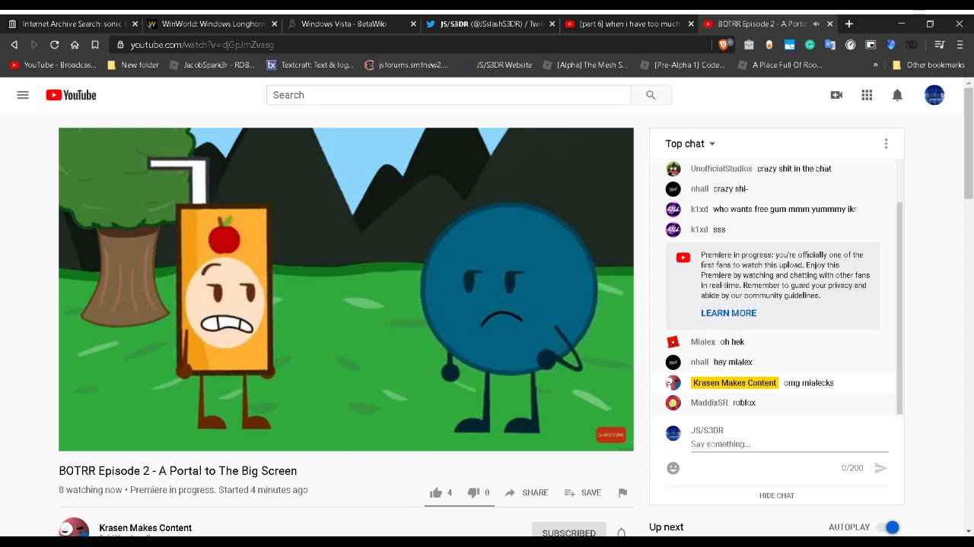Click the search magnifier button

[x=651, y=95]
